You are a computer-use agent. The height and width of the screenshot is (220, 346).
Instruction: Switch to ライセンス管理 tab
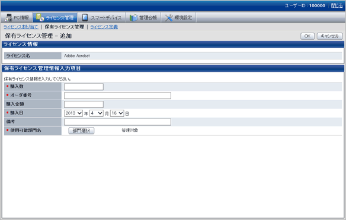point(55,17)
